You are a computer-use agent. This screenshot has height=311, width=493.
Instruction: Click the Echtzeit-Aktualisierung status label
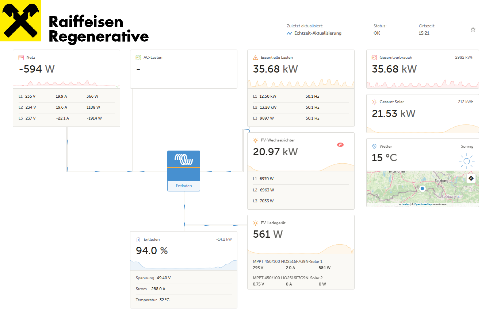point(317,33)
